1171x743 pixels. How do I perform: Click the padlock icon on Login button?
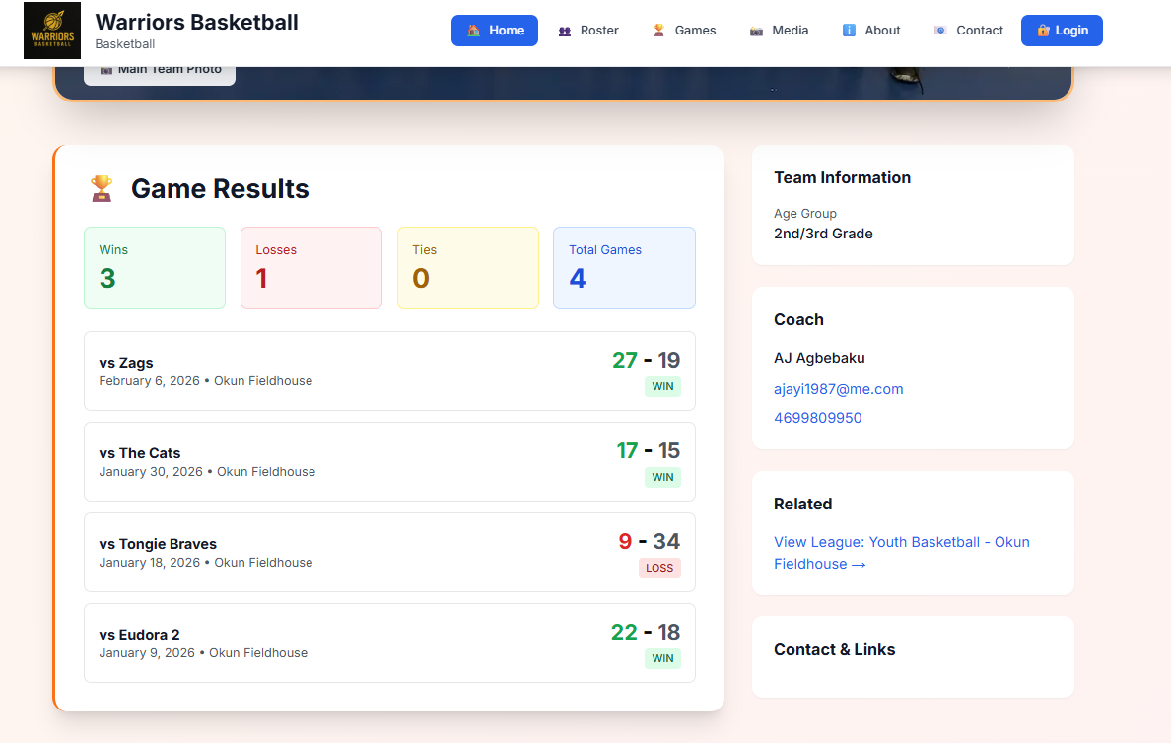pos(1044,31)
